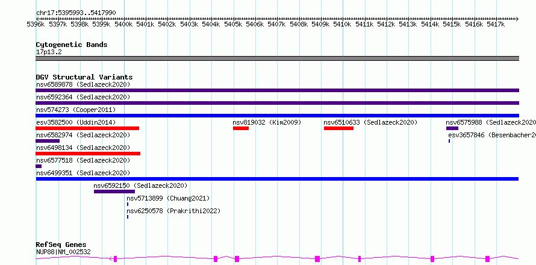Click the gray 17p13.2 cytogenetic band bar
Image resolution: width=536 pixels, height=265 pixels.
[277, 58]
